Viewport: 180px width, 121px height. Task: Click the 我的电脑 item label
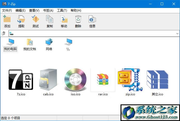(10, 49)
